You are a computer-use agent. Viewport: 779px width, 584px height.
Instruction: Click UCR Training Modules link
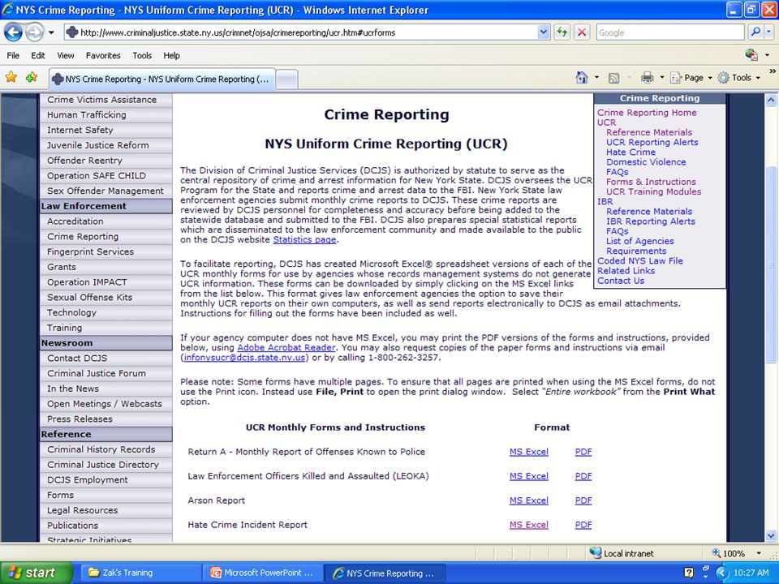click(x=653, y=191)
